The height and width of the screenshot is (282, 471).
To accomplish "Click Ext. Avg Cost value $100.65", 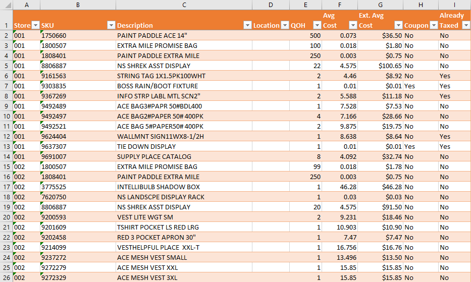I will tap(380, 66).
